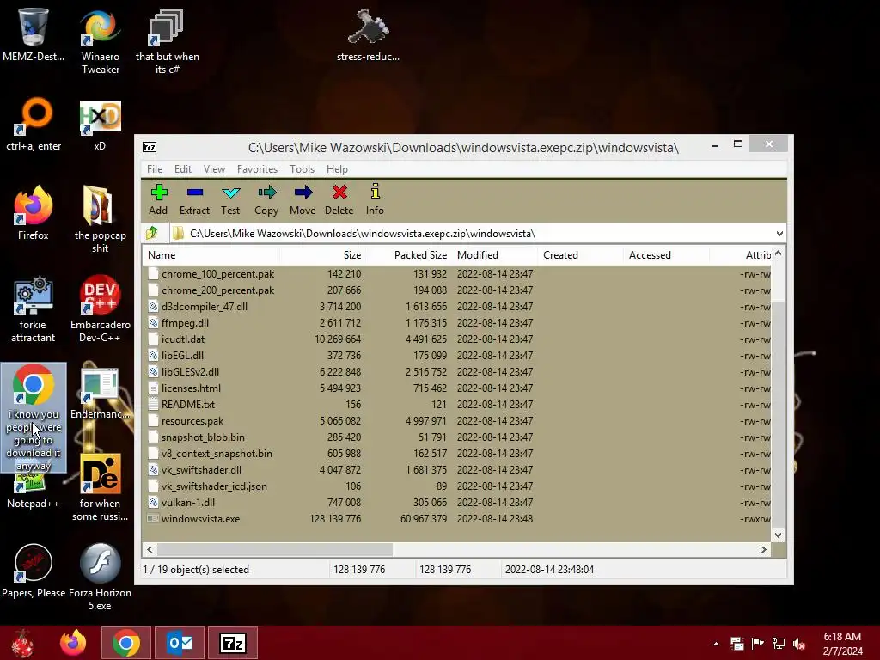Expand the address path dropdown
Viewport: 880px width, 660px height.
[x=779, y=234]
